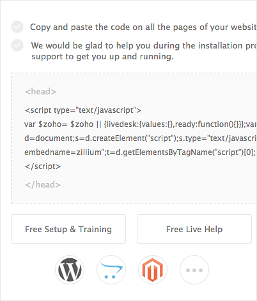Click the Free Setup & Training button
The image size is (257, 301).
click(x=68, y=229)
